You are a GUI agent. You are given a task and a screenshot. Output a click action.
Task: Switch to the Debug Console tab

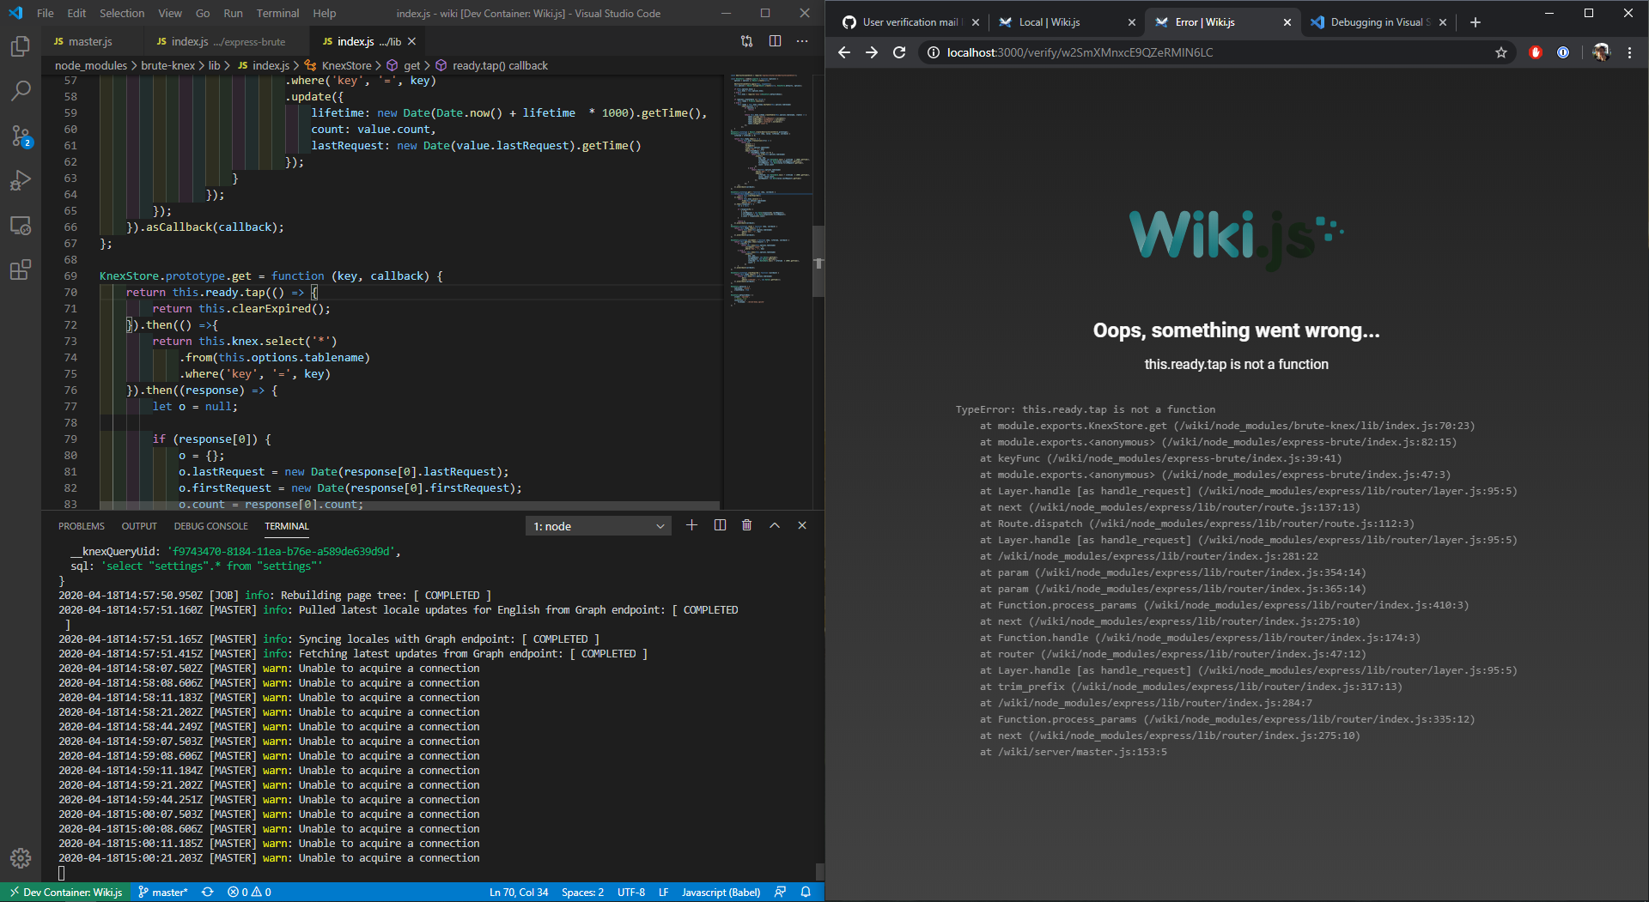point(211,526)
